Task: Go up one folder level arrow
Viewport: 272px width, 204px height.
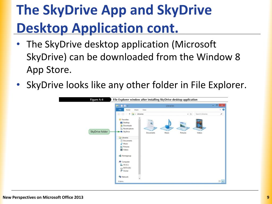Action: point(129,114)
